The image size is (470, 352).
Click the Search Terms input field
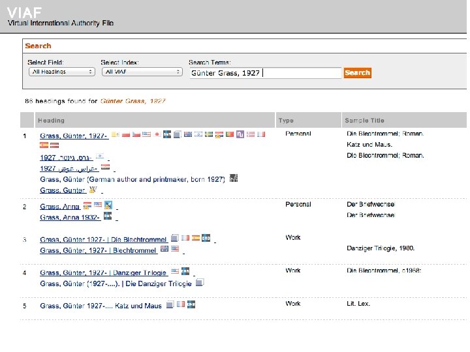coord(265,73)
